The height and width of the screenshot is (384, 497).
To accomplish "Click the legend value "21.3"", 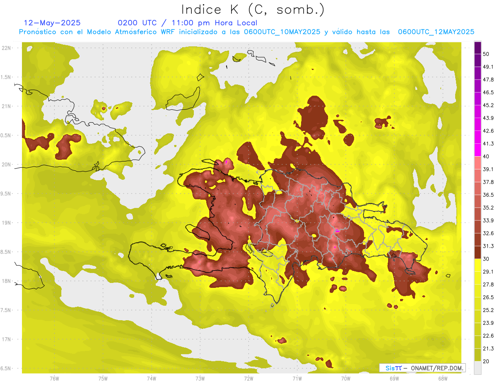I will 488,348.
